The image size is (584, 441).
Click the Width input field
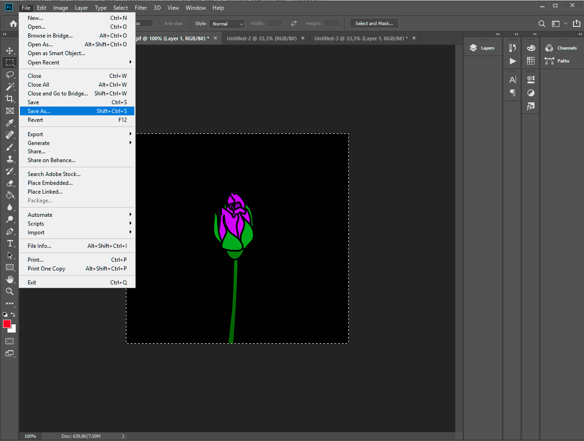[274, 23]
